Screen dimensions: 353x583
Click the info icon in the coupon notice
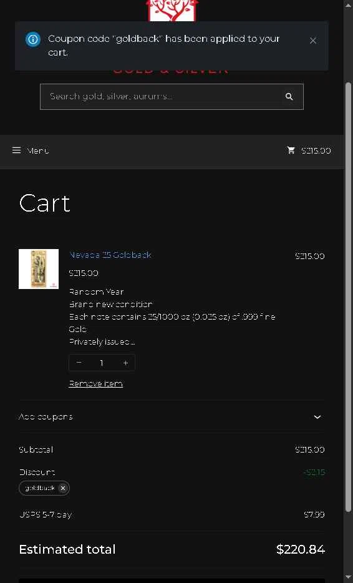pyautogui.click(x=32, y=39)
